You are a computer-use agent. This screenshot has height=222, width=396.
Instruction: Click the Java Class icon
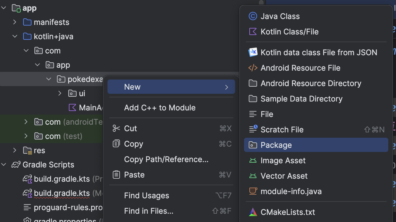[253, 16]
